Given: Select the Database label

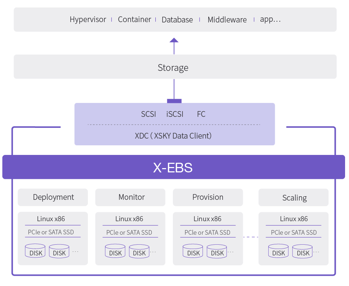Looking at the screenshot, I should (x=177, y=20).
